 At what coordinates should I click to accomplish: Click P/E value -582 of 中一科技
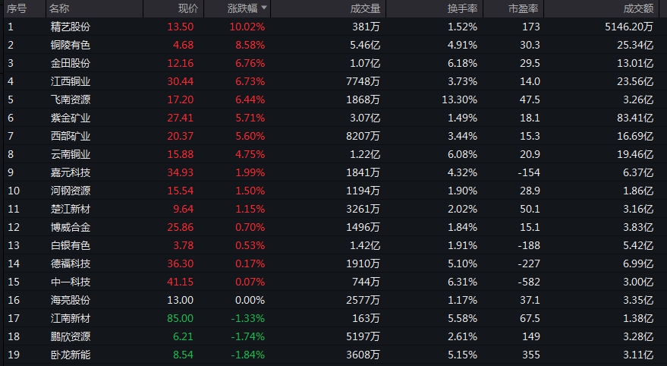click(x=529, y=282)
